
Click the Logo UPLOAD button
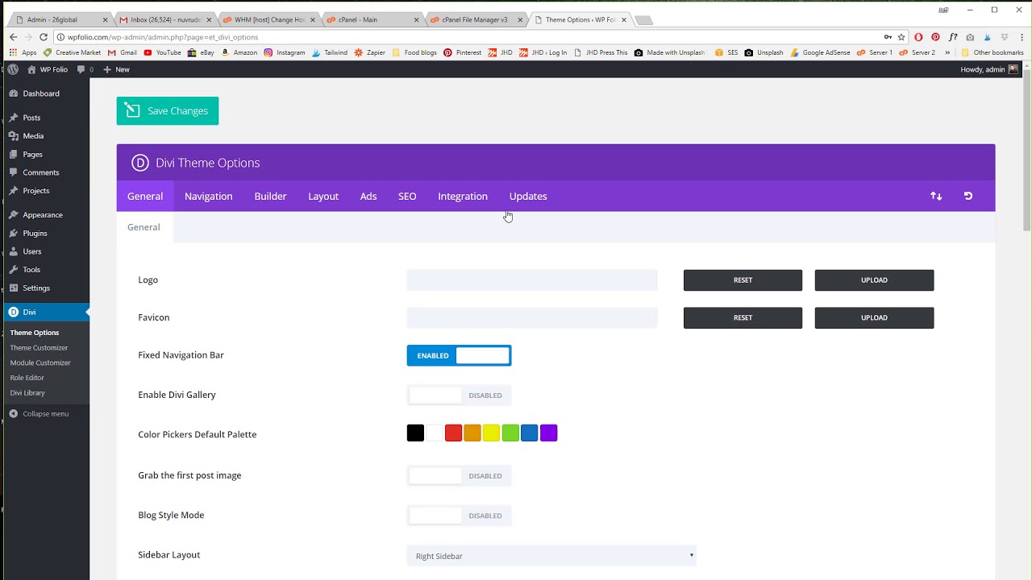(874, 280)
